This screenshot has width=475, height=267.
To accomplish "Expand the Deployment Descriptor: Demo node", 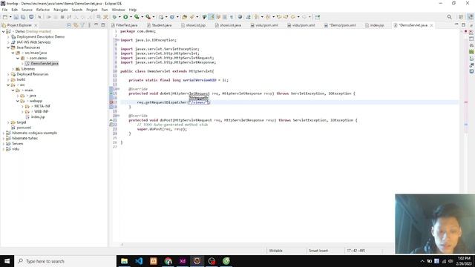I will click(8, 36).
